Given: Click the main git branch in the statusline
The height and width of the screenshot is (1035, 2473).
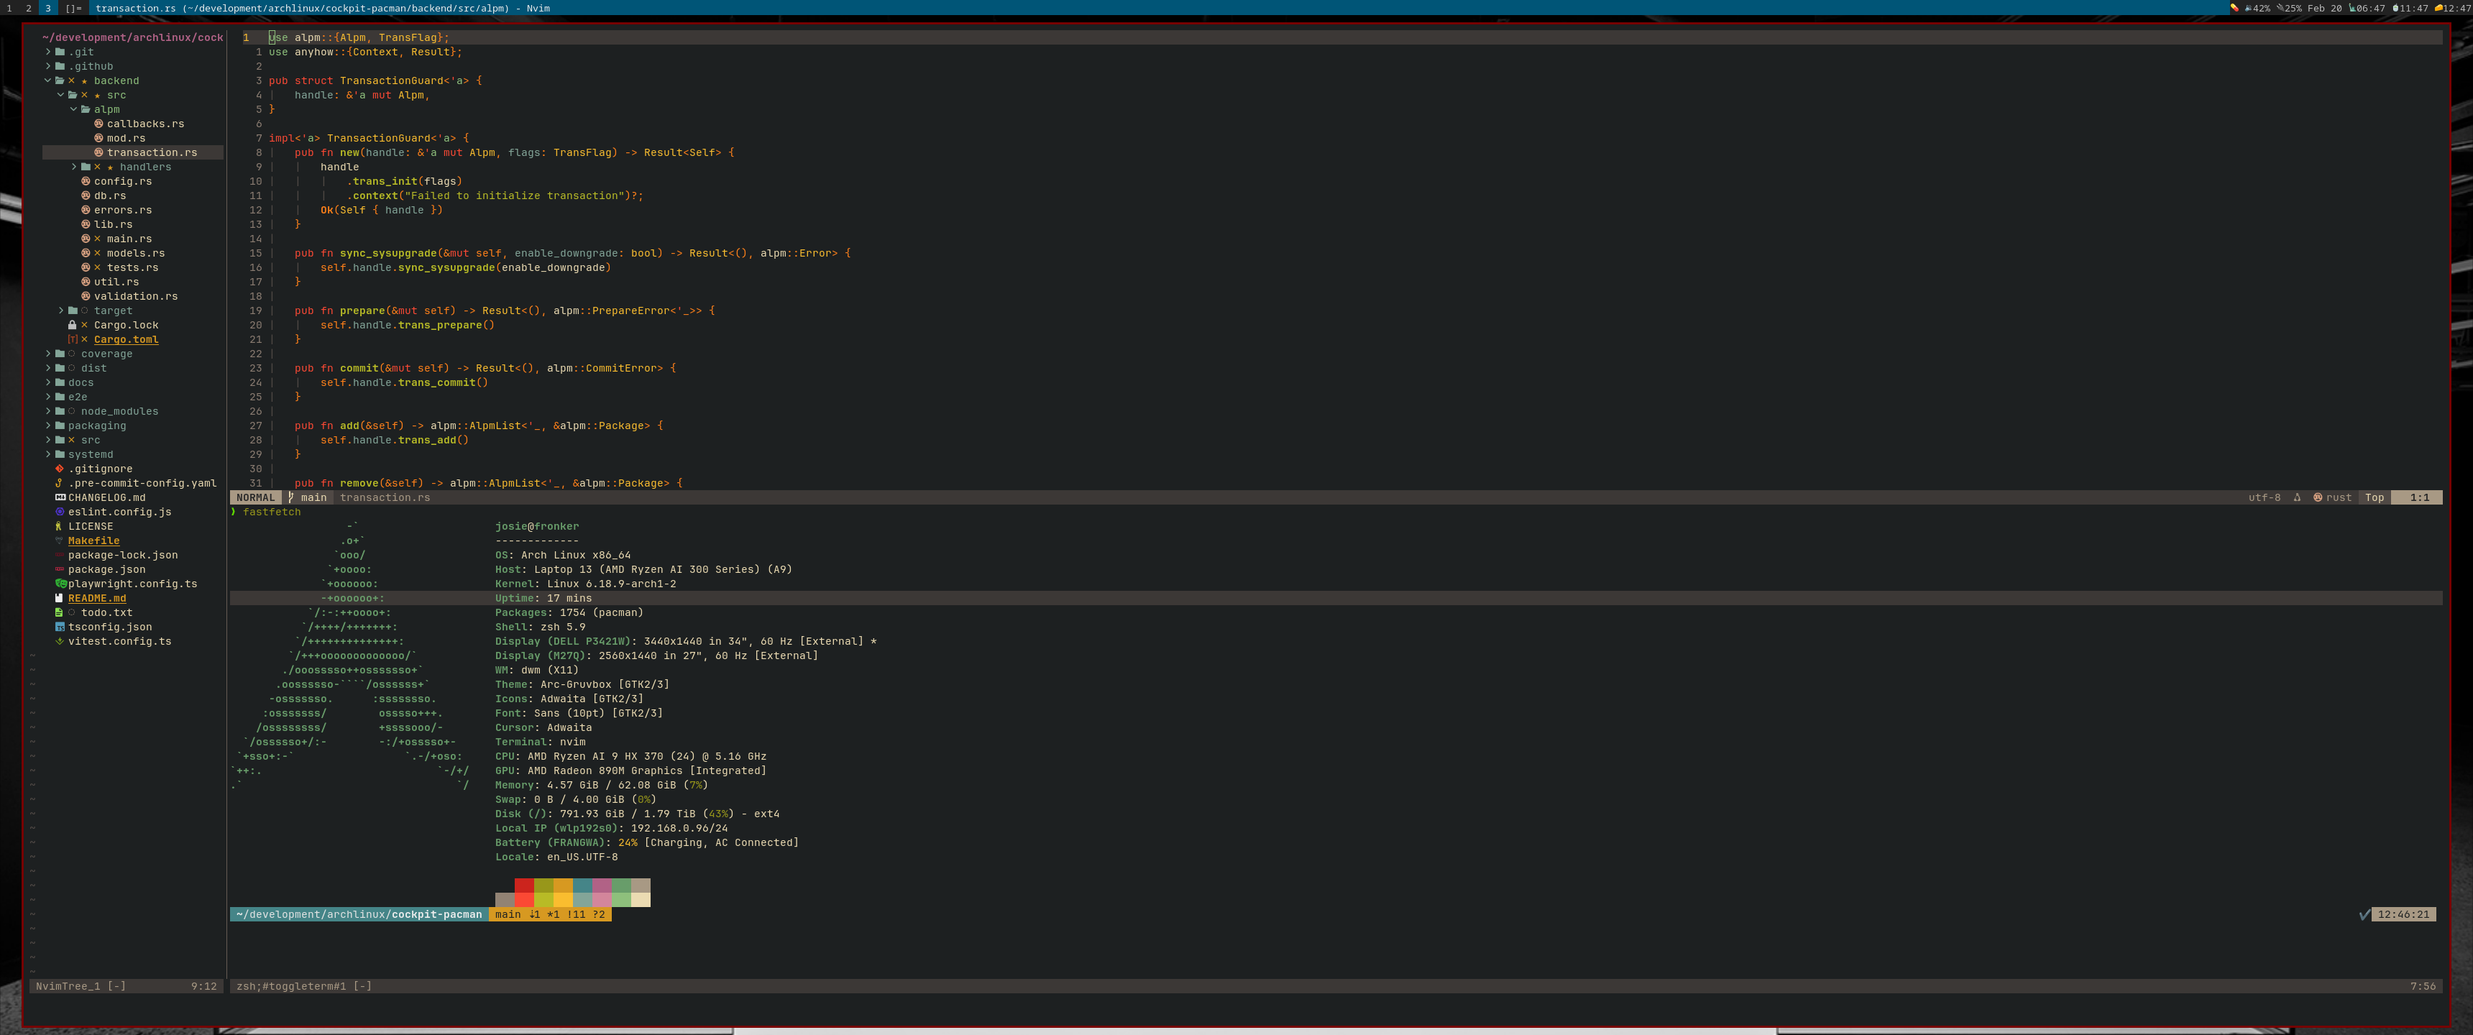Looking at the screenshot, I should point(313,497).
